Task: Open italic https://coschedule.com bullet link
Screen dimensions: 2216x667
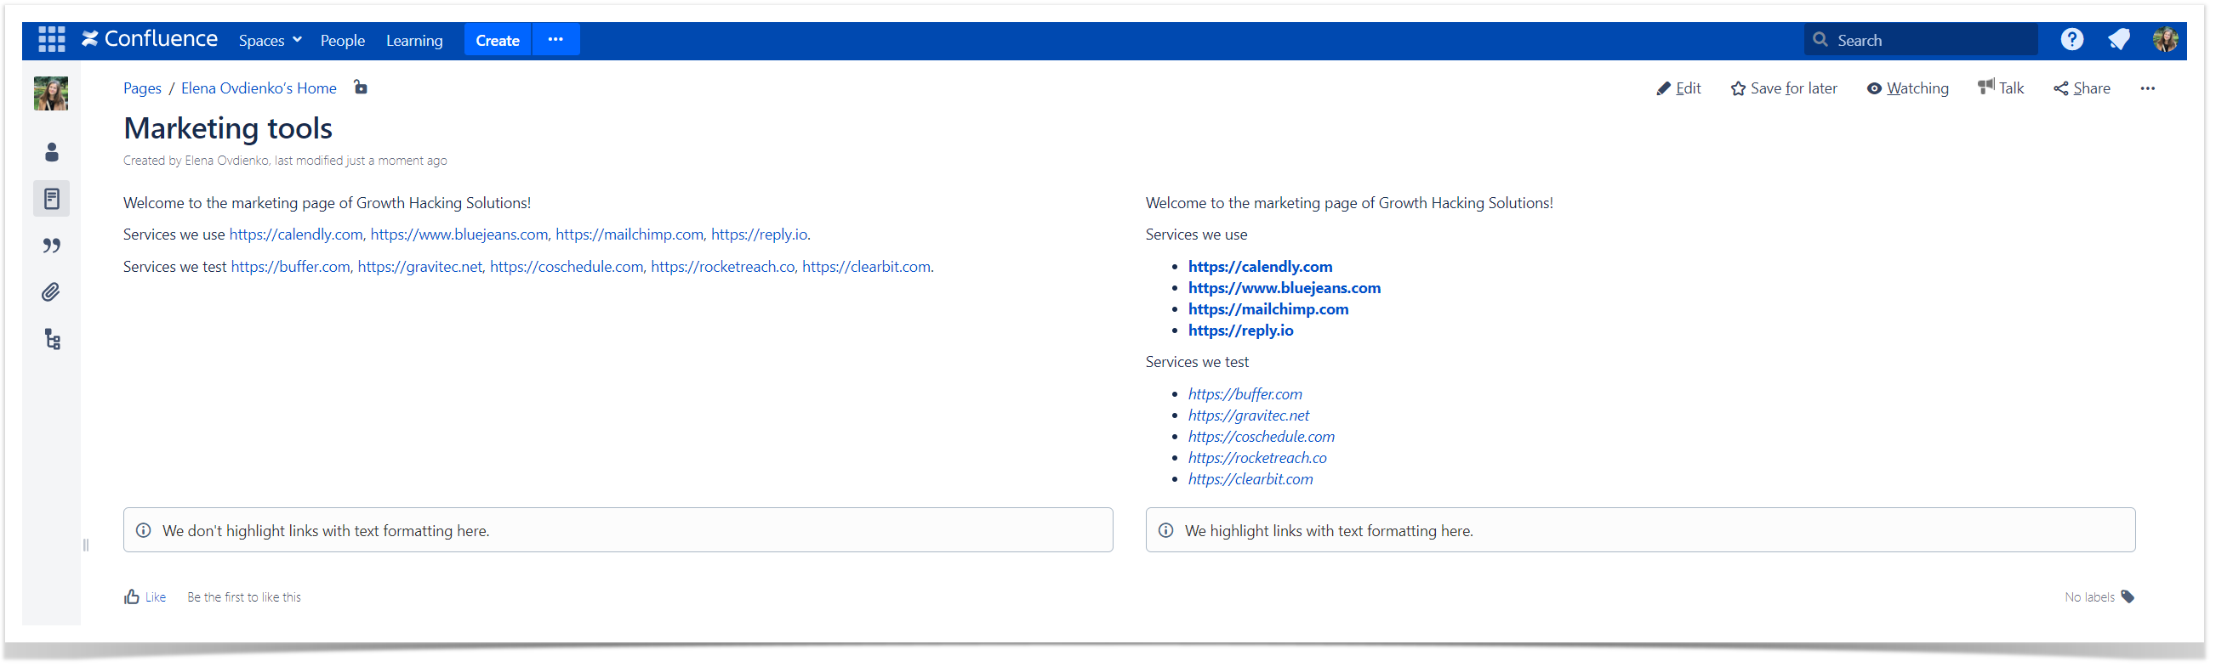Action: 1262,438
